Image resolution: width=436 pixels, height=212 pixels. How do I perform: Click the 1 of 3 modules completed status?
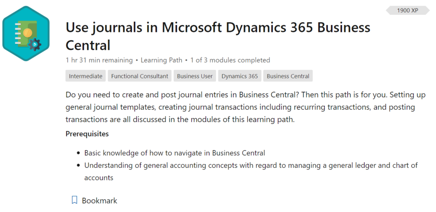(230, 60)
